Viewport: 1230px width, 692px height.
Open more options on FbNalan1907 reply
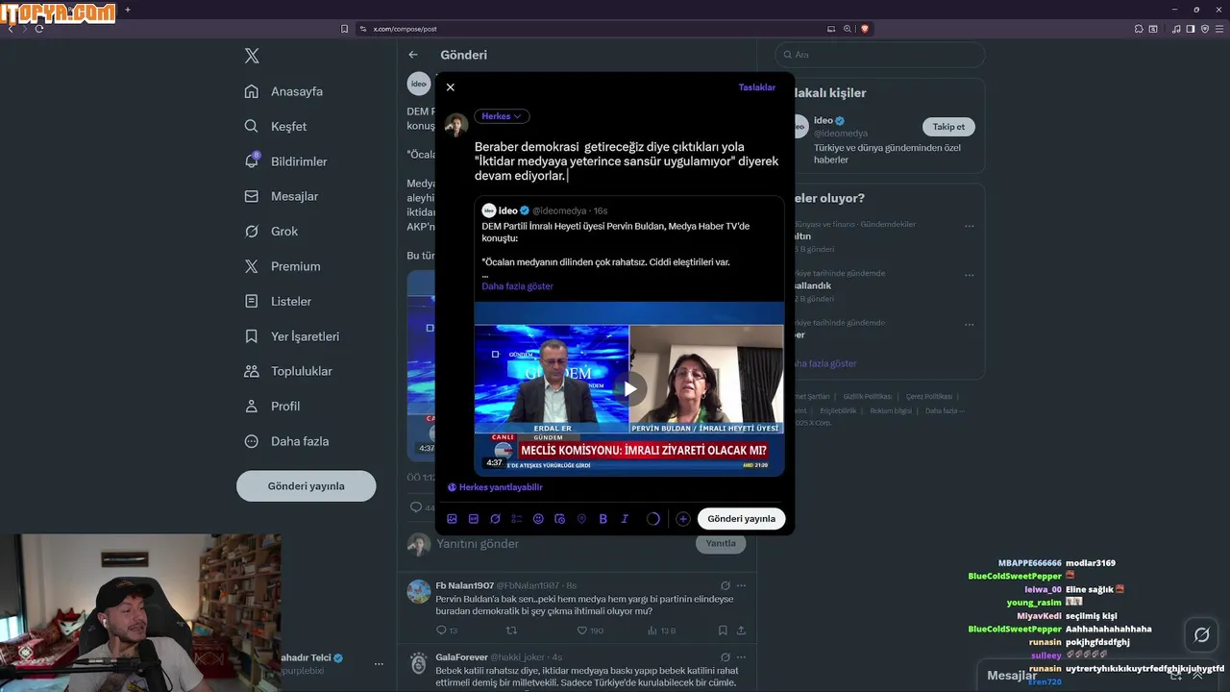741,585
